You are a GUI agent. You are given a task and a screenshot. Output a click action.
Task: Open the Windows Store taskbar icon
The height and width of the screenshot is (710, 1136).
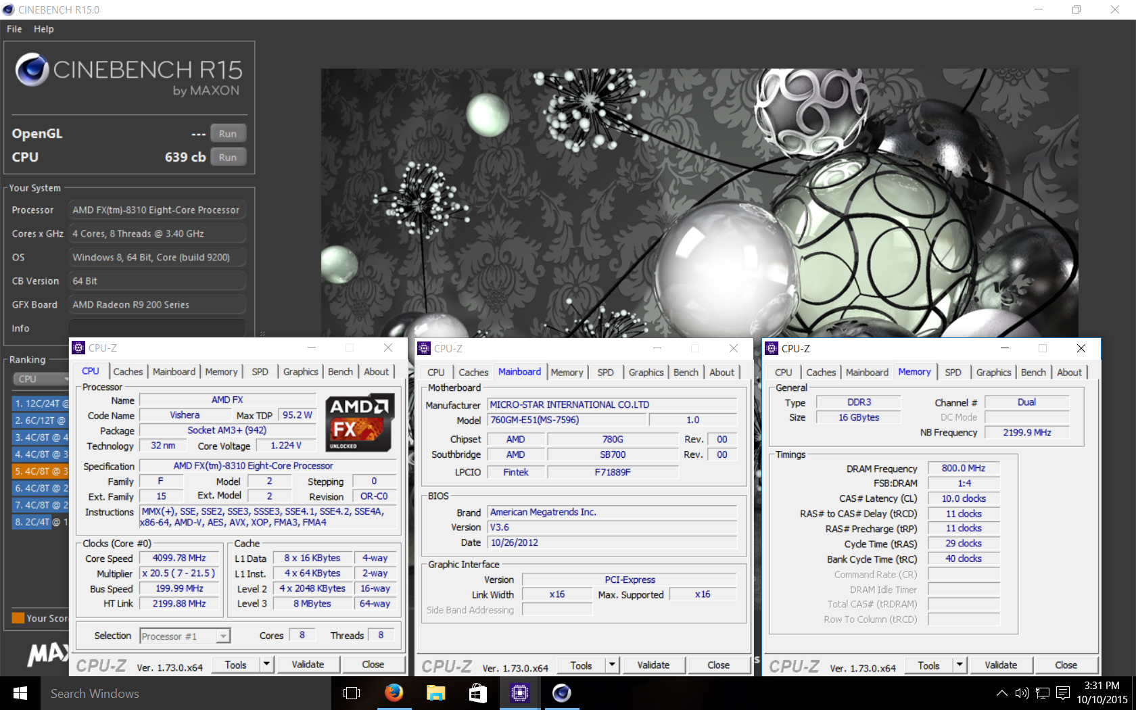[478, 693]
